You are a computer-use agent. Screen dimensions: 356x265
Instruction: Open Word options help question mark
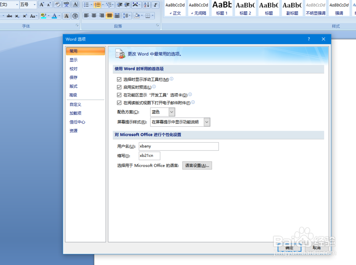(309, 39)
